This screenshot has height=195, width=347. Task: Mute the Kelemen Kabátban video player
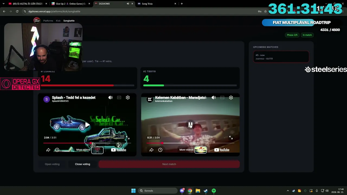point(214,97)
